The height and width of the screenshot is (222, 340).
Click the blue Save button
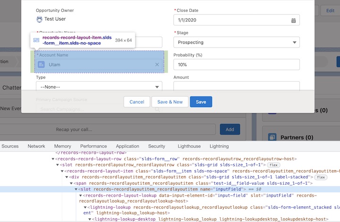[201, 102]
